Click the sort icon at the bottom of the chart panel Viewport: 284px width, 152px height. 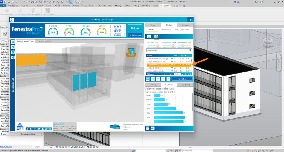148,128
